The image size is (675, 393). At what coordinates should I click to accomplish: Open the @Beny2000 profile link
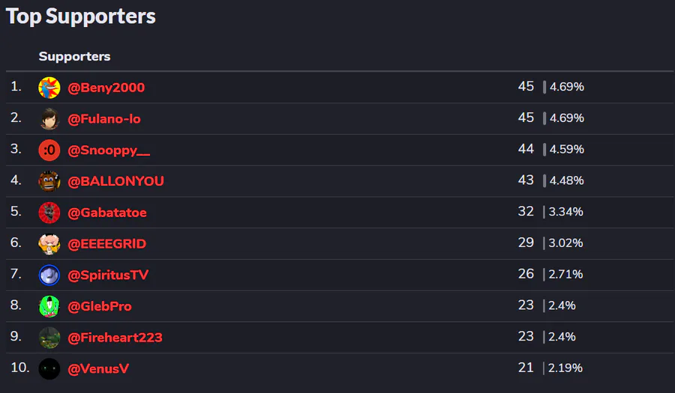(x=106, y=88)
